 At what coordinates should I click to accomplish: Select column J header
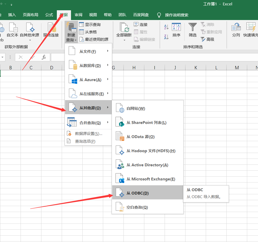pyautogui.click(x=175, y=67)
